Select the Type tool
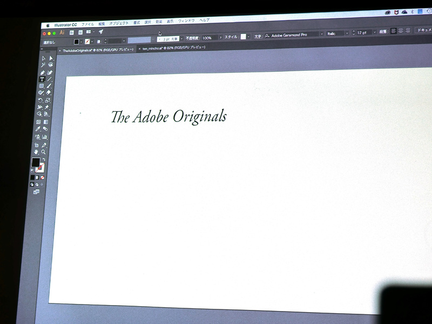 click(42, 79)
